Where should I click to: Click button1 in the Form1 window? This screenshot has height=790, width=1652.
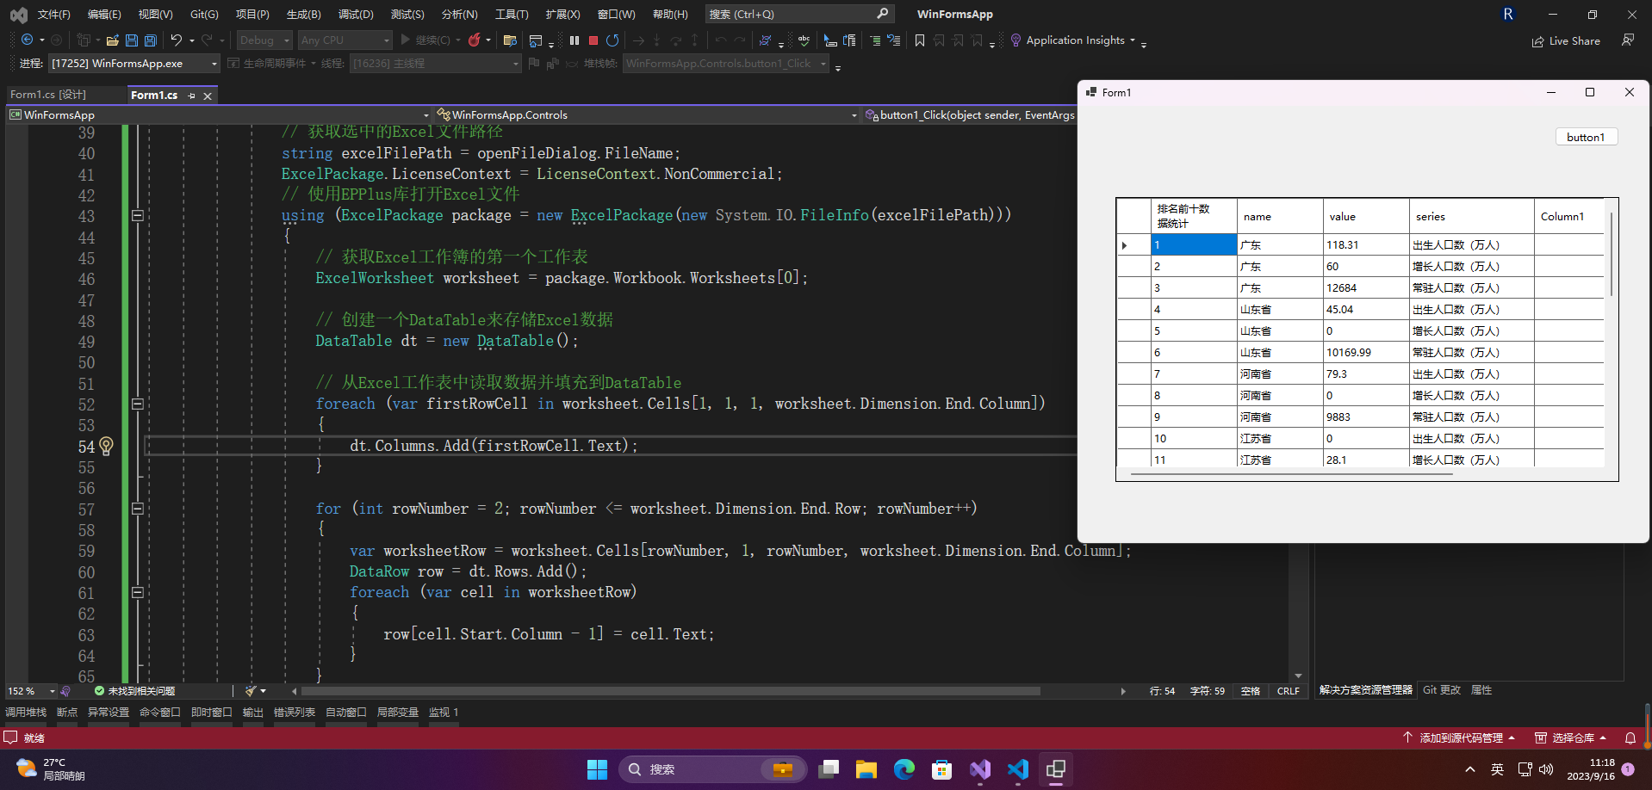(x=1587, y=137)
